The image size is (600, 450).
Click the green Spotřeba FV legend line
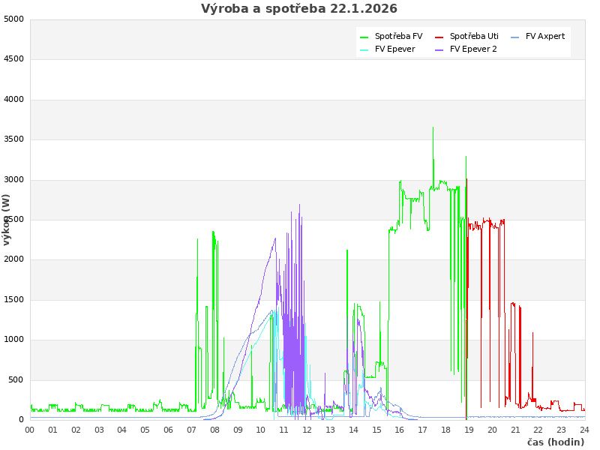tap(364, 37)
